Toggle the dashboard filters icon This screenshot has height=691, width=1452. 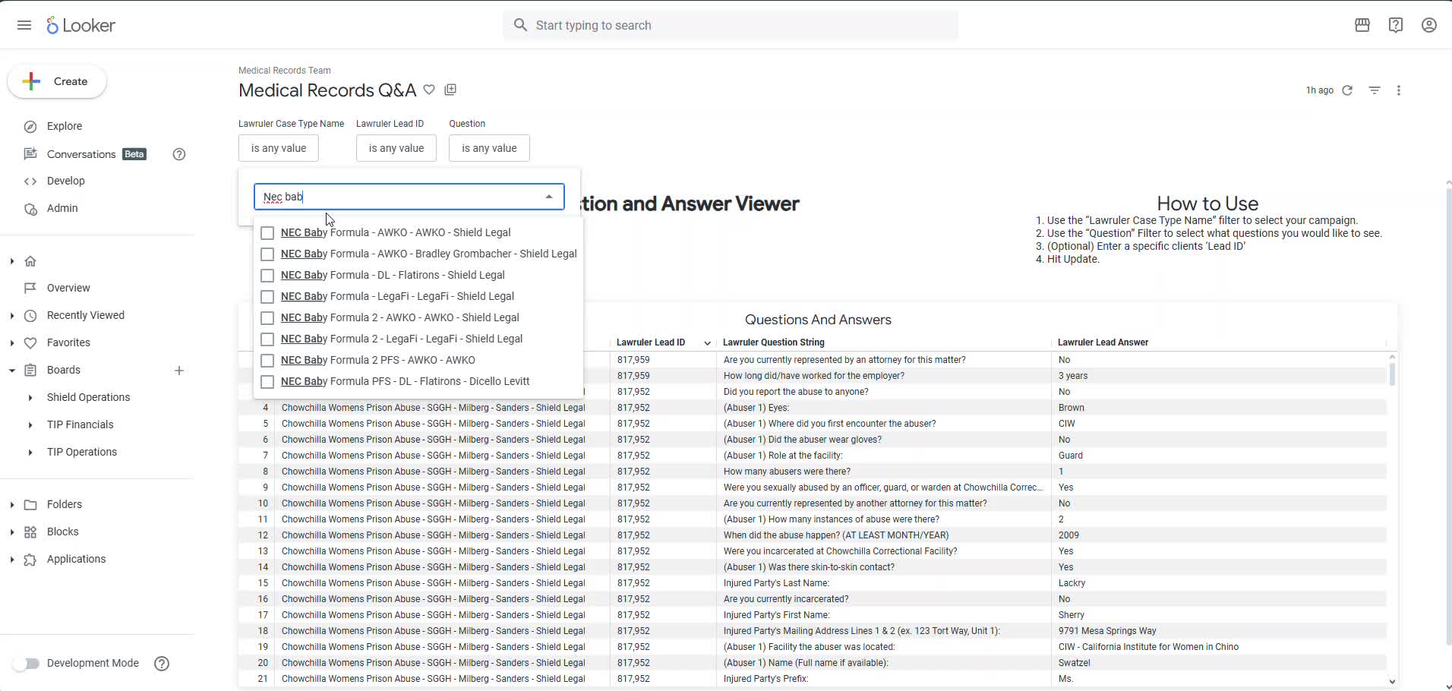click(x=1374, y=90)
